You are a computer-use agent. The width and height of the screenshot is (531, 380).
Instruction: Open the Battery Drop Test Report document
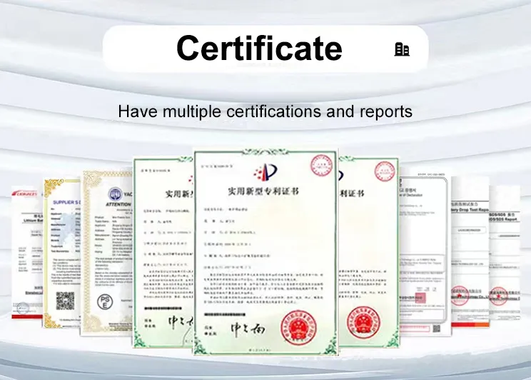pos(470,251)
